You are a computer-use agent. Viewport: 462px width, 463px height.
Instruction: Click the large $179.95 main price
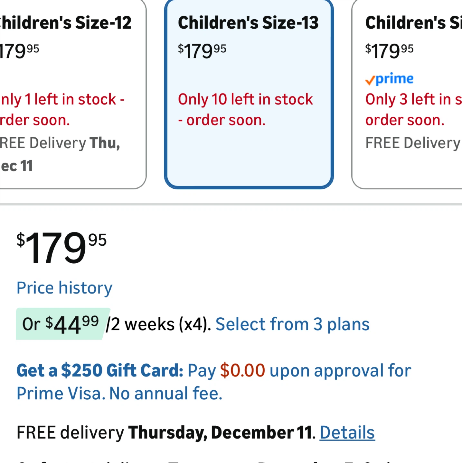(61, 248)
